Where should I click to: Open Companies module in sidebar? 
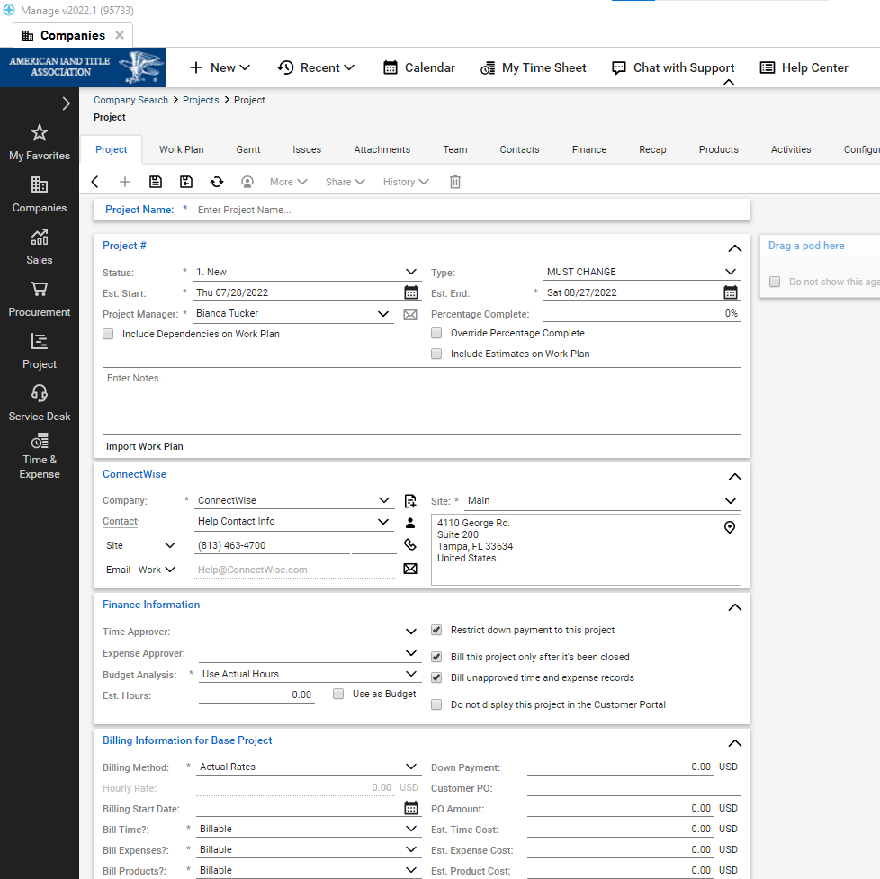click(x=40, y=194)
